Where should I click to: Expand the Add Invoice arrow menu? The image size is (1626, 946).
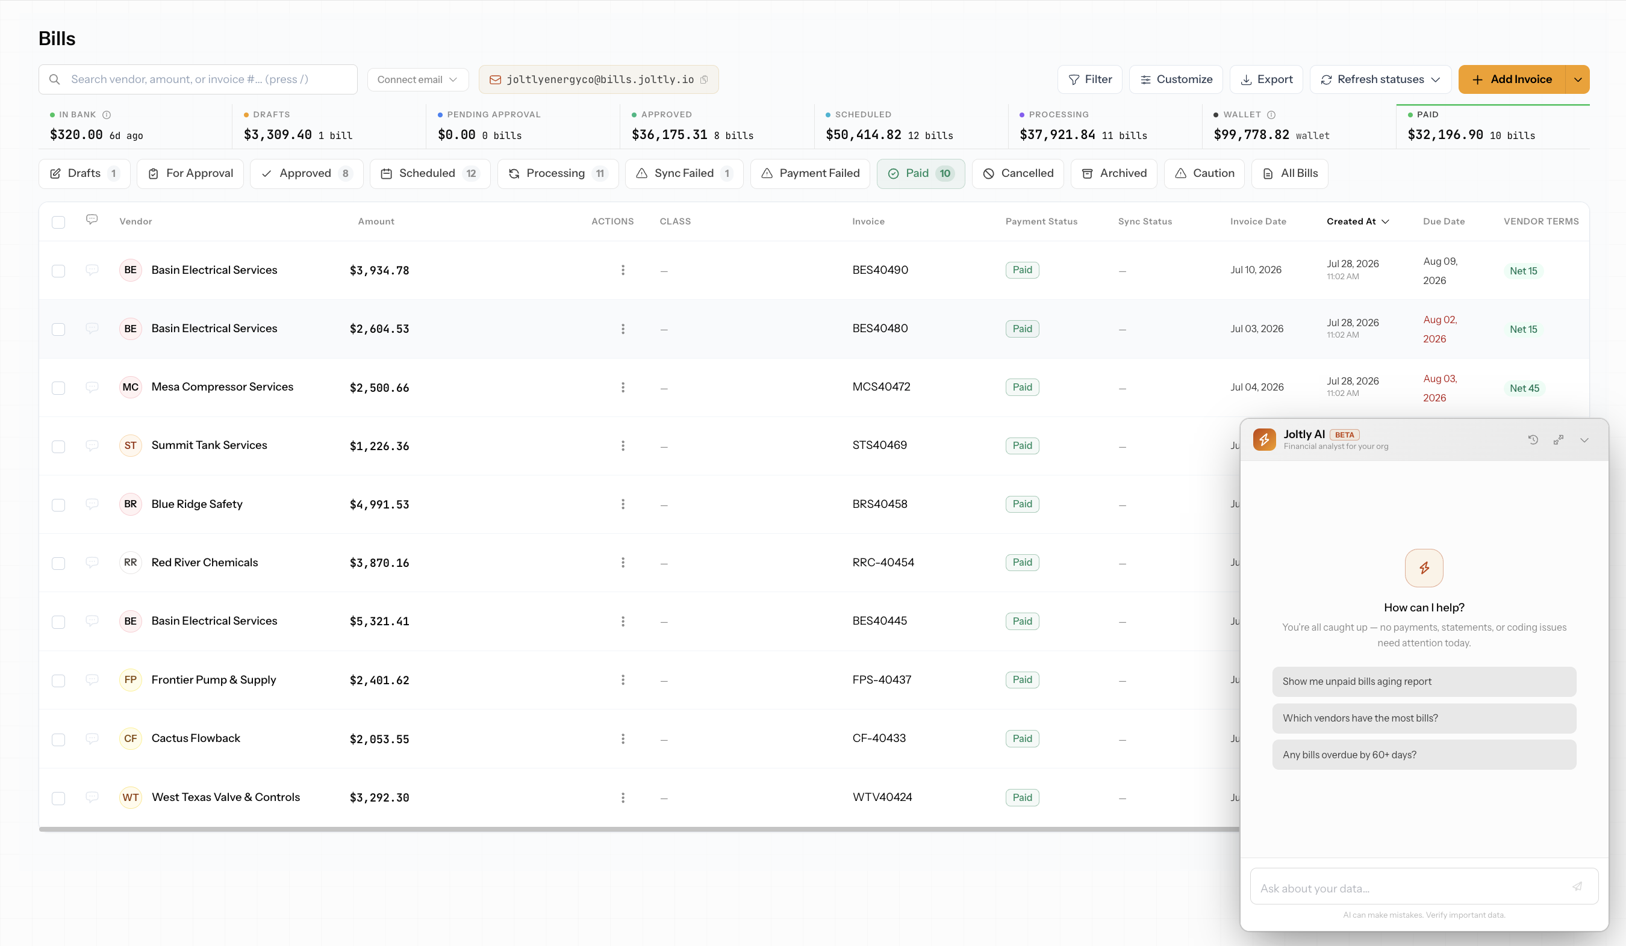1578,79
